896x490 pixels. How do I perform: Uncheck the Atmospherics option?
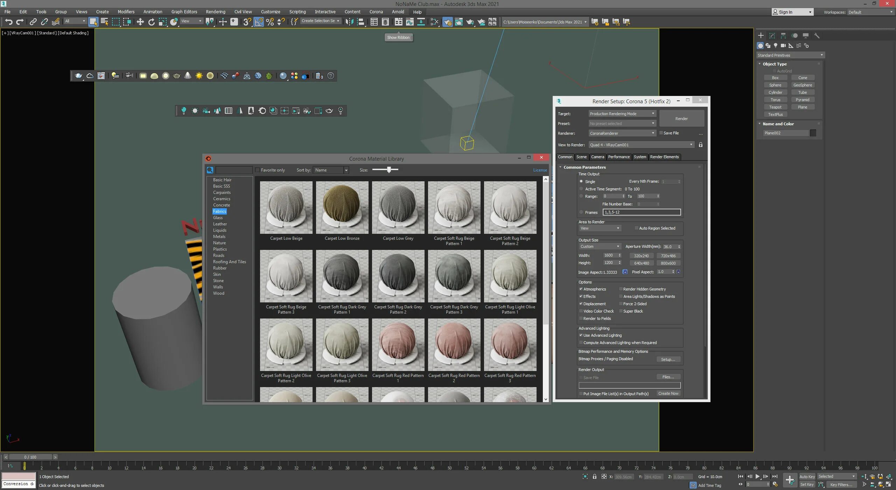click(x=581, y=289)
